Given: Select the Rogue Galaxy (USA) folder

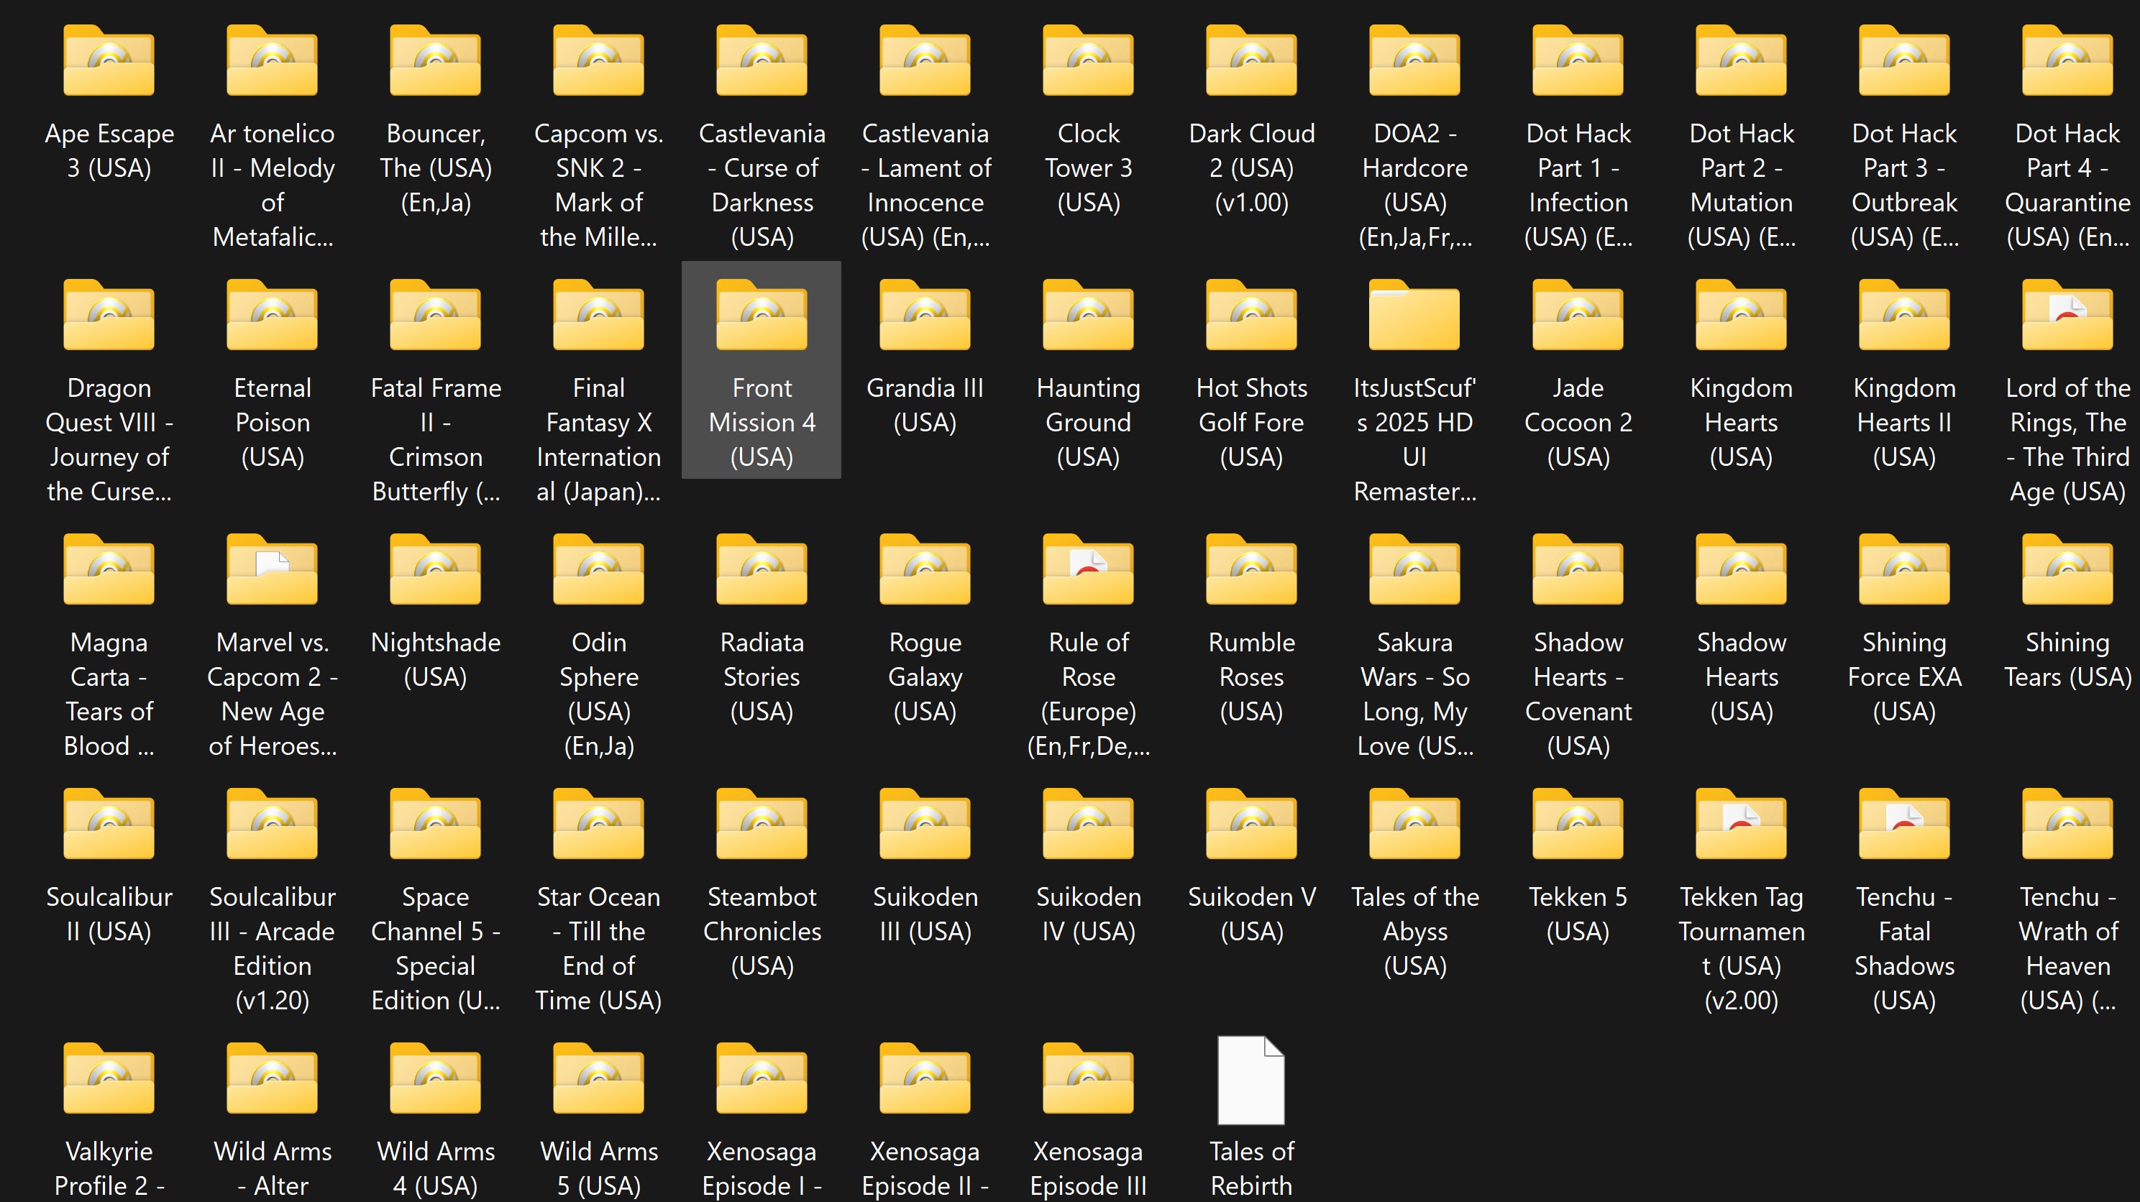Looking at the screenshot, I should 925,569.
